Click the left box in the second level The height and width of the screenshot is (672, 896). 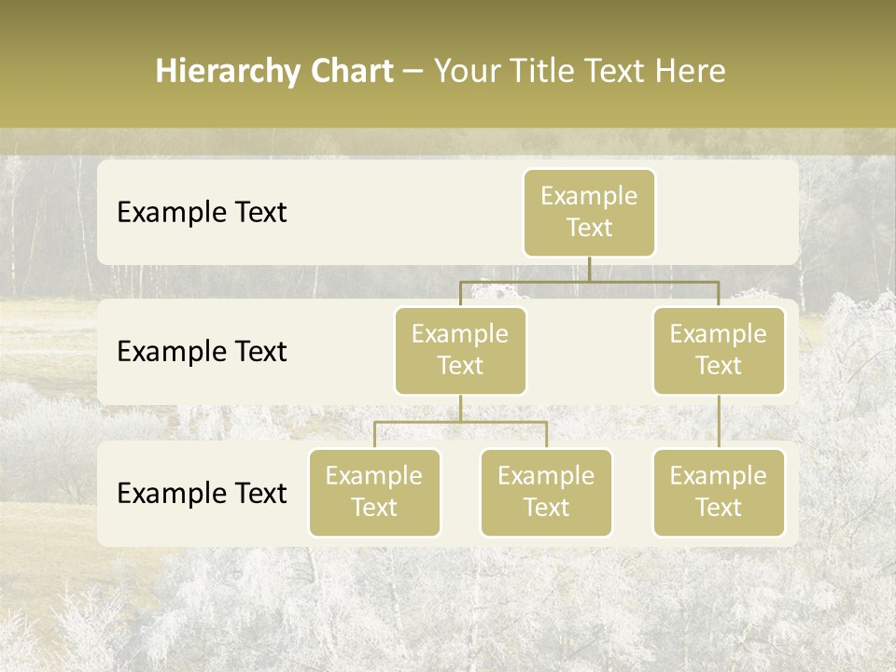[x=460, y=350]
